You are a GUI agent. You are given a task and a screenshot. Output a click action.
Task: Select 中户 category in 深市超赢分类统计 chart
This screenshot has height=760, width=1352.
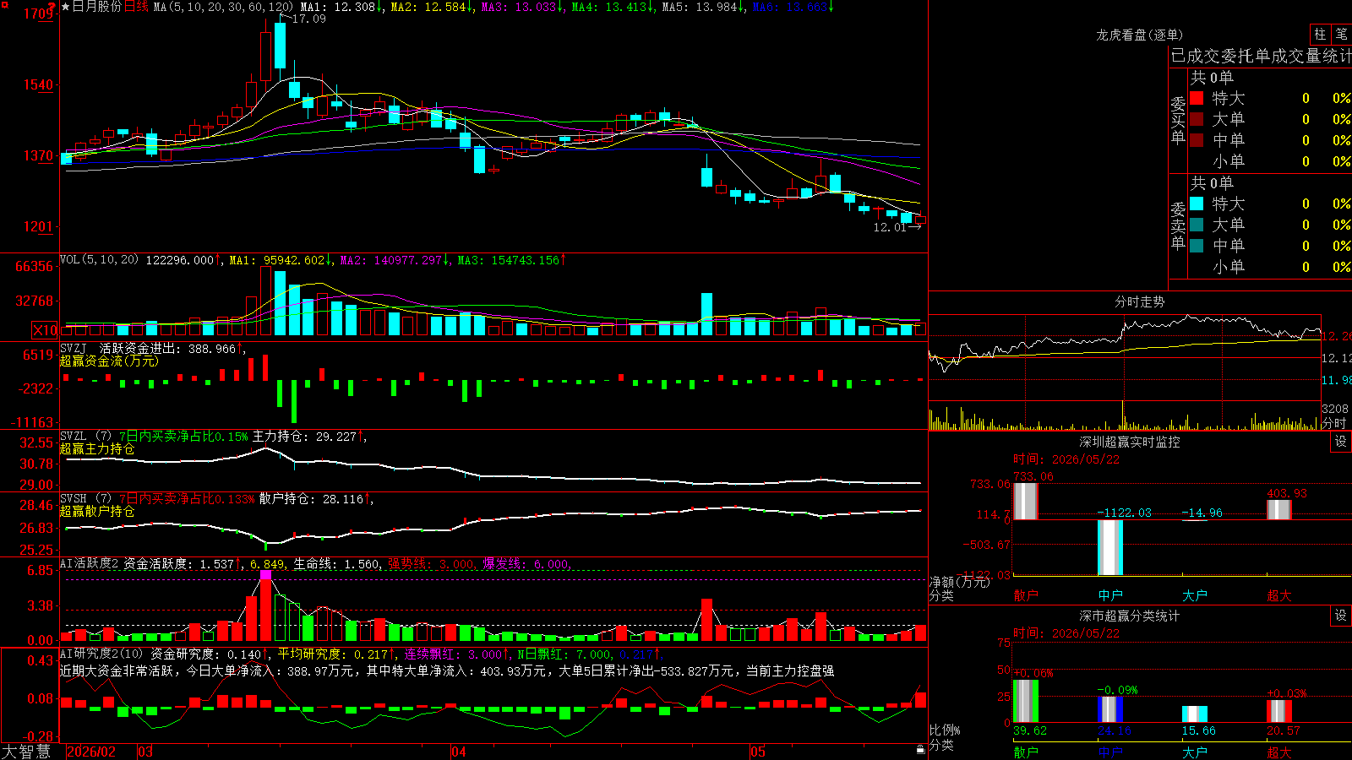click(x=1110, y=752)
